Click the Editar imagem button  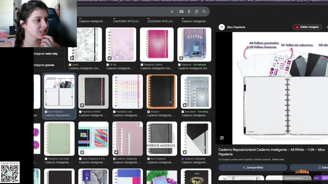(x=307, y=27)
